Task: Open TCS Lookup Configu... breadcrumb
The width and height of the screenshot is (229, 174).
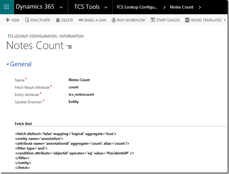Action: pos(137,7)
